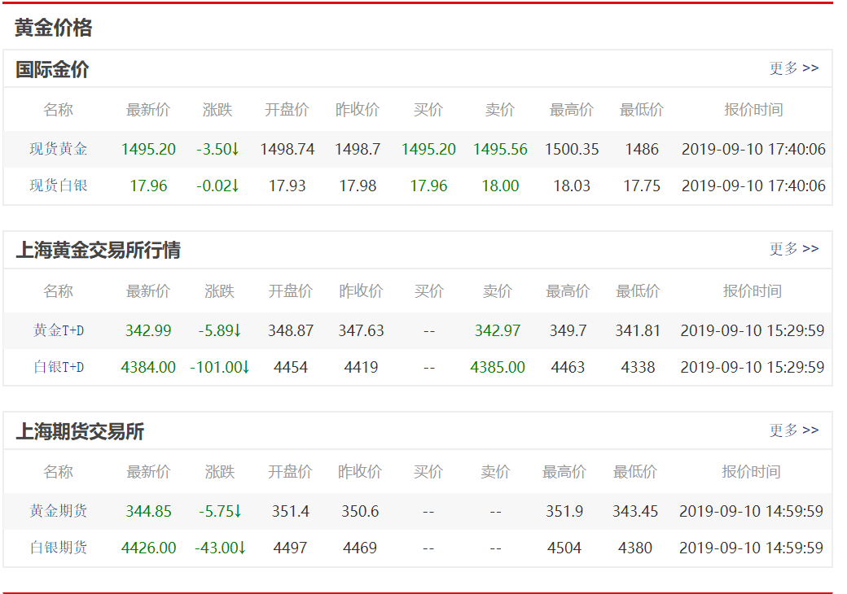Open the 现货黄金 link
Image resolution: width=847 pixels, height=594 pixels.
(59, 150)
